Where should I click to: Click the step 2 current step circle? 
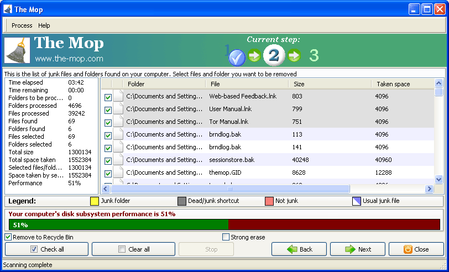tap(274, 55)
